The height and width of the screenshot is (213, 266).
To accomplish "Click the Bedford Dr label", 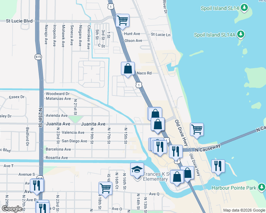I will pyautogui.click(x=27, y=137).
